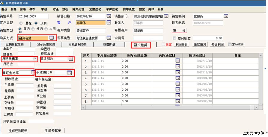Viewport: 268px width, 137px height.
Task: Select the 分销 sales type radio button
Action: (33, 29)
